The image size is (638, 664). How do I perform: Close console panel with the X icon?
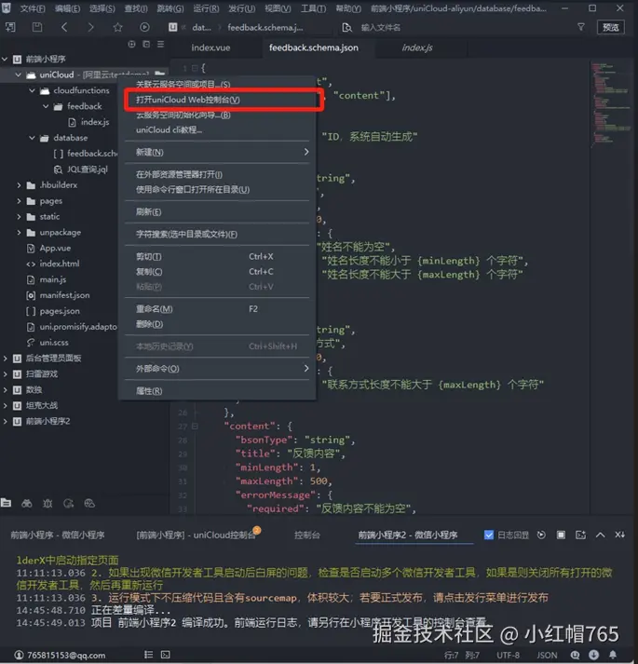tap(619, 535)
